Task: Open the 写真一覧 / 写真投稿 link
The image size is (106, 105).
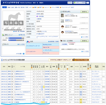Action: point(19,31)
